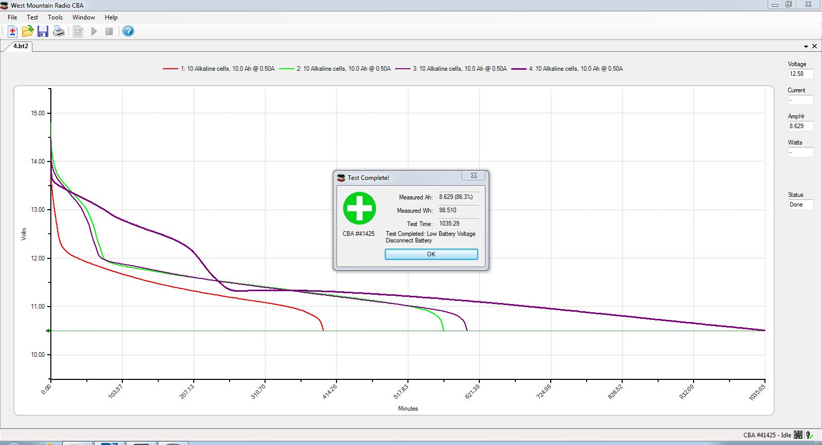Save the test using the floppy disk icon

tap(43, 32)
